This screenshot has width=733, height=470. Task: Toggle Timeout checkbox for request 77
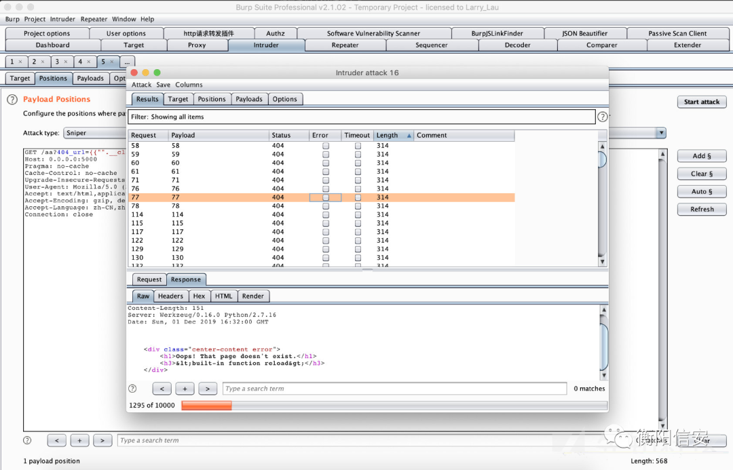[358, 197]
